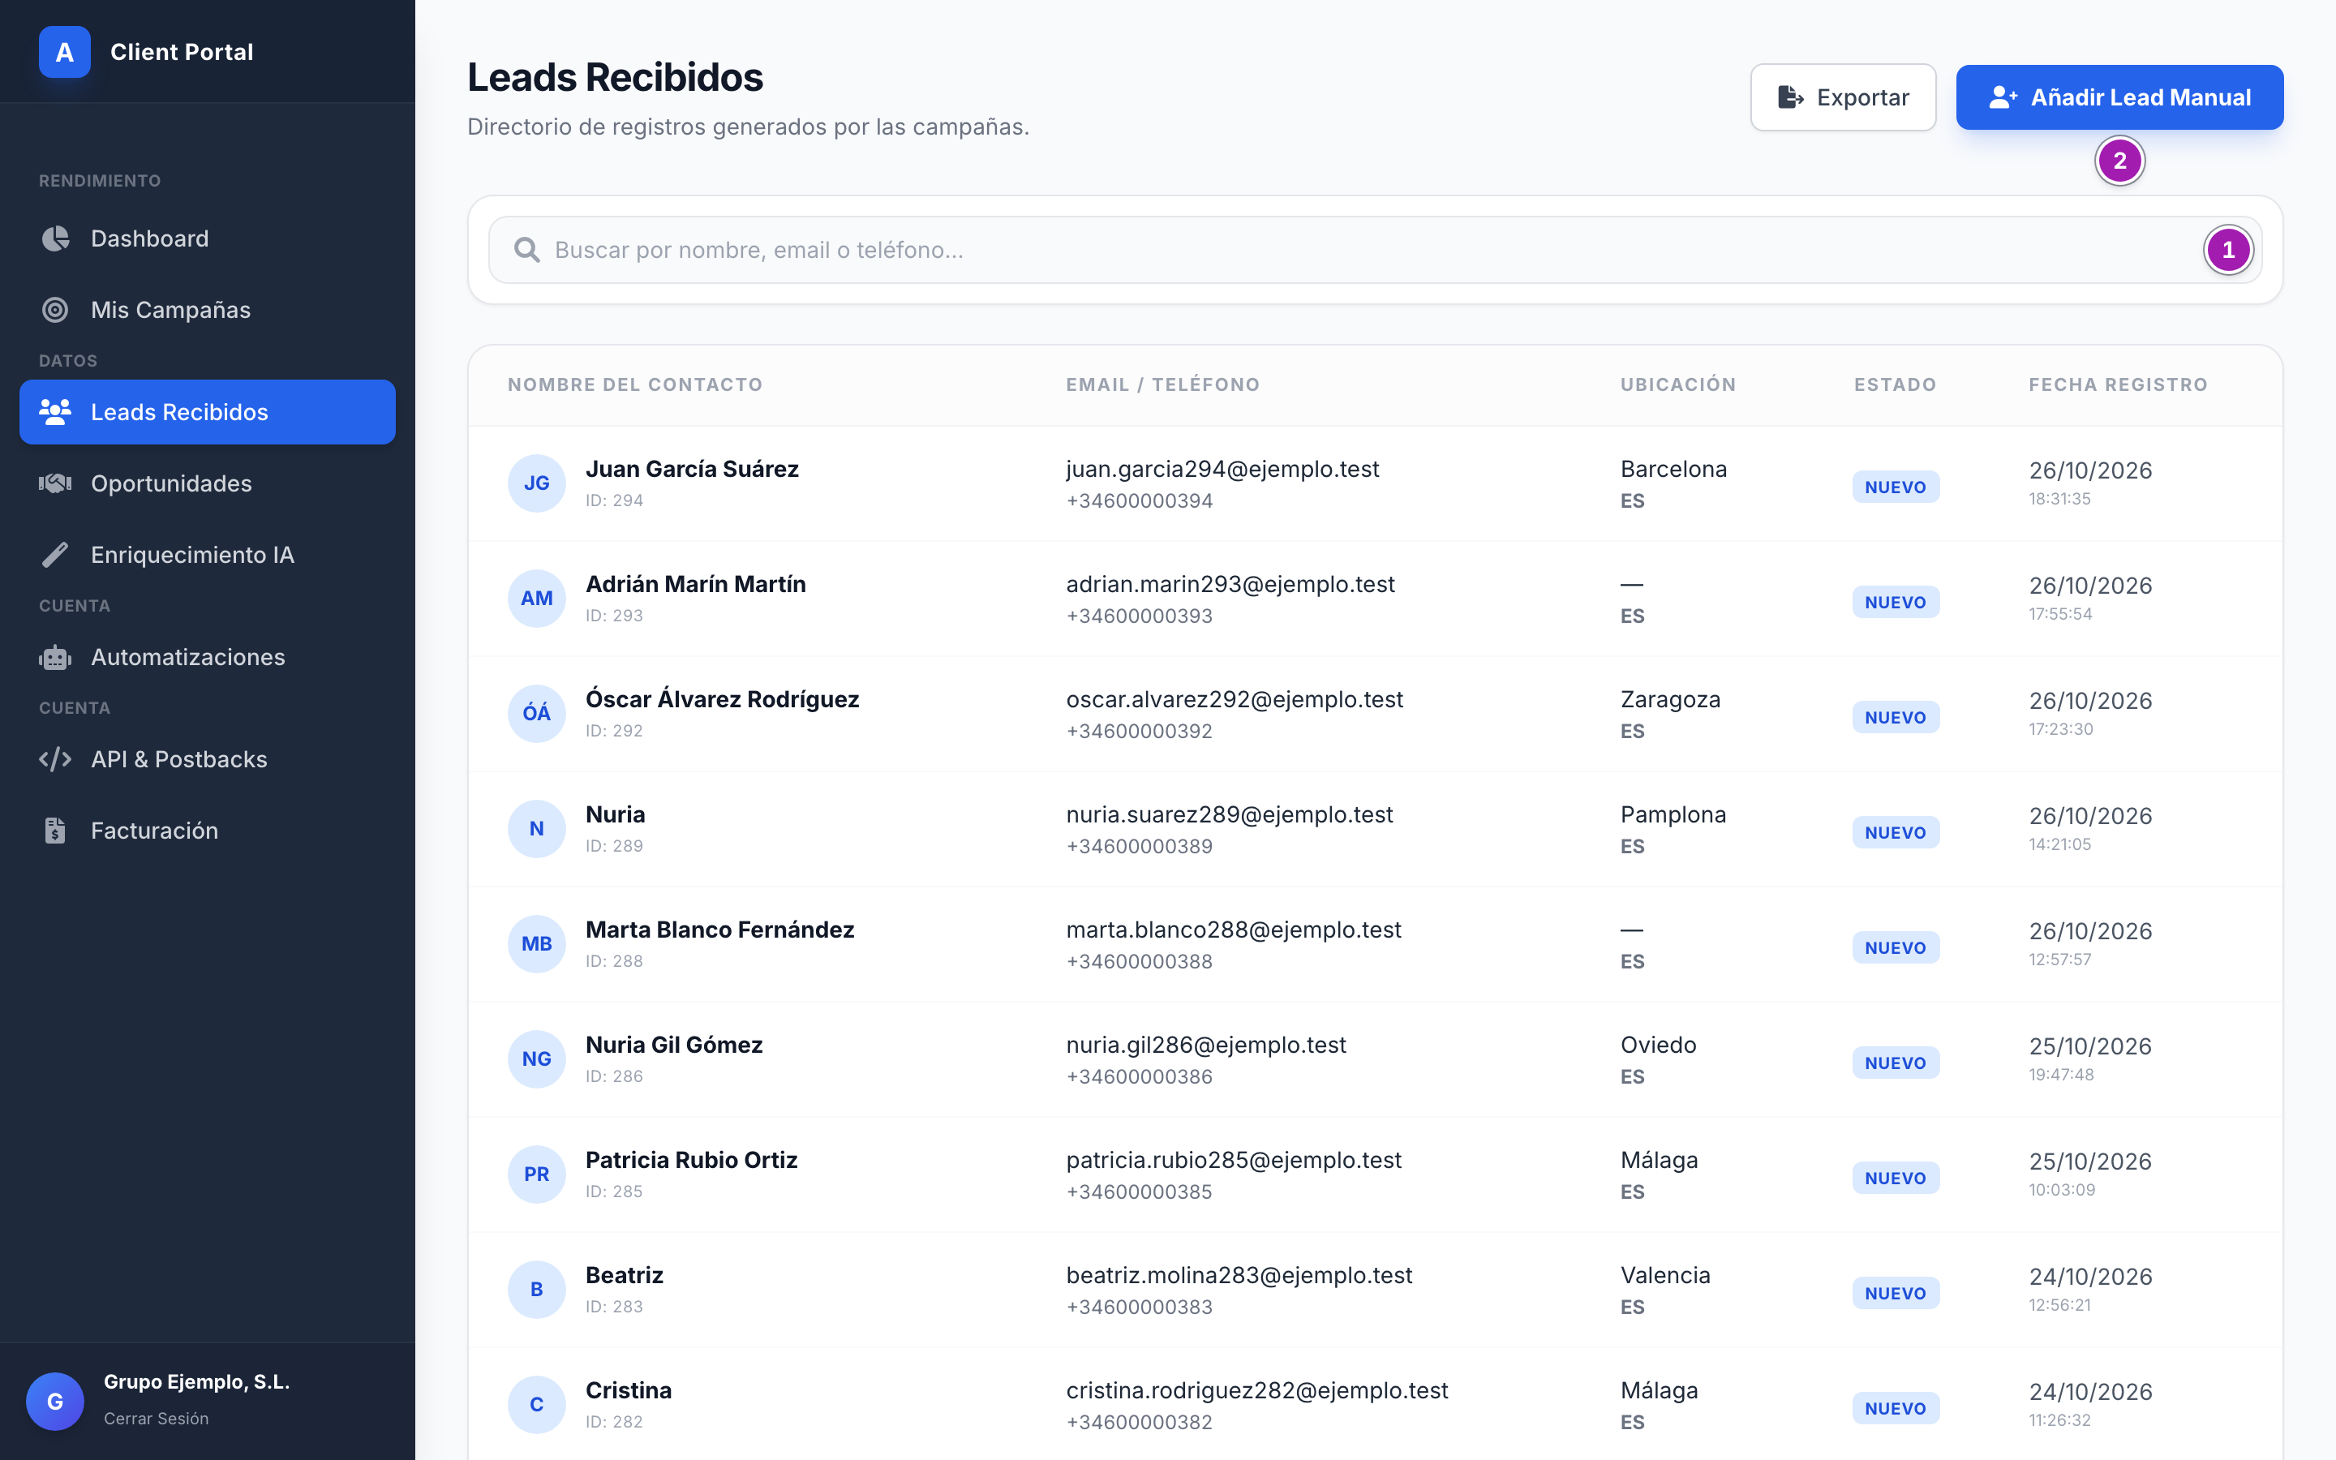Click the C avatar for Cristina
Image resolution: width=2336 pixels, height=1460 pixels.
(x=537, y=1405)
